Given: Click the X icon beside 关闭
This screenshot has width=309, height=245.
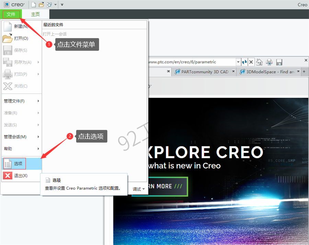Looking at the screenshot, I should coord(8,86).
